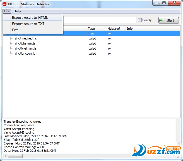Screen dimensions: 183x161
Task: Click the Malware? column header
Action: (115, 29)
